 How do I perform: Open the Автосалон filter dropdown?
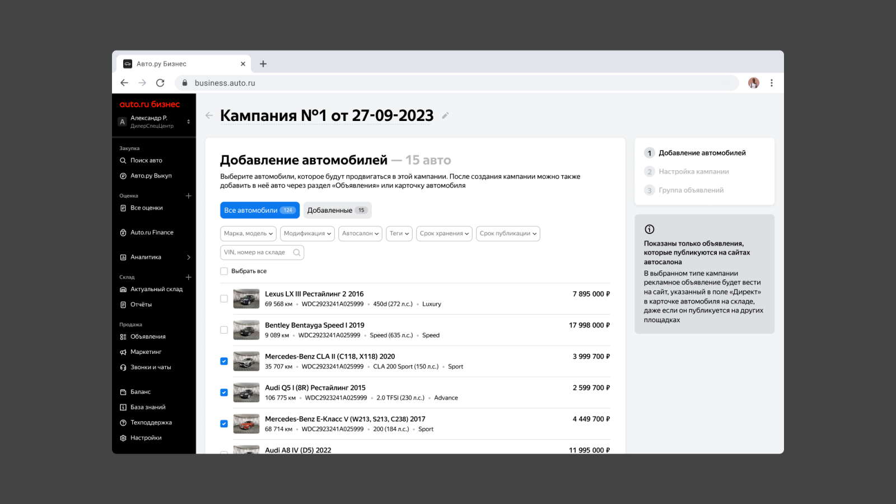pyautogui.click(x=360, y=234)
